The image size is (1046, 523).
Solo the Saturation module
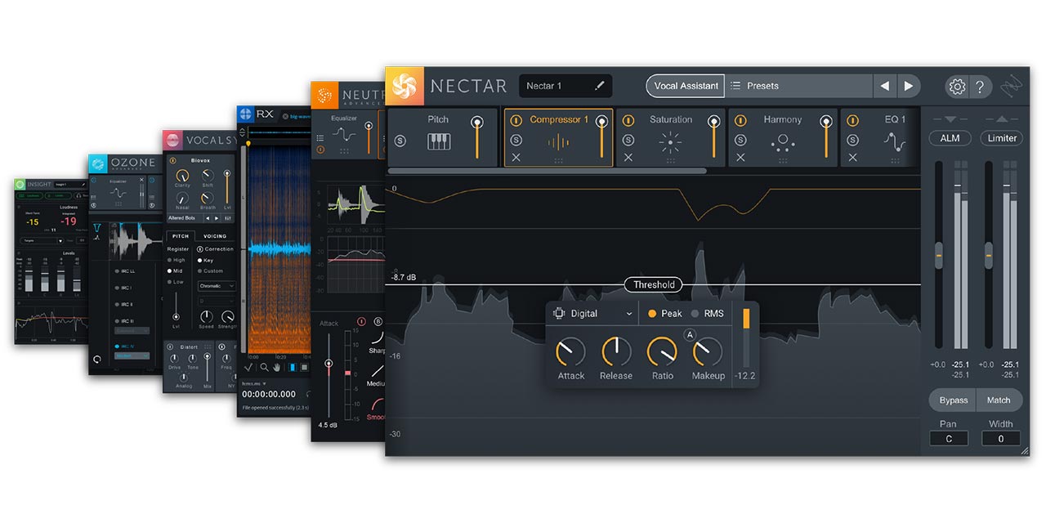point(628,140)
